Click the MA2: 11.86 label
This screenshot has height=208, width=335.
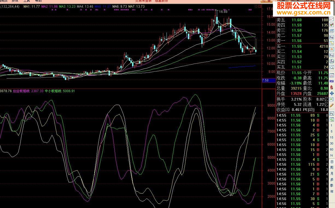49,6
